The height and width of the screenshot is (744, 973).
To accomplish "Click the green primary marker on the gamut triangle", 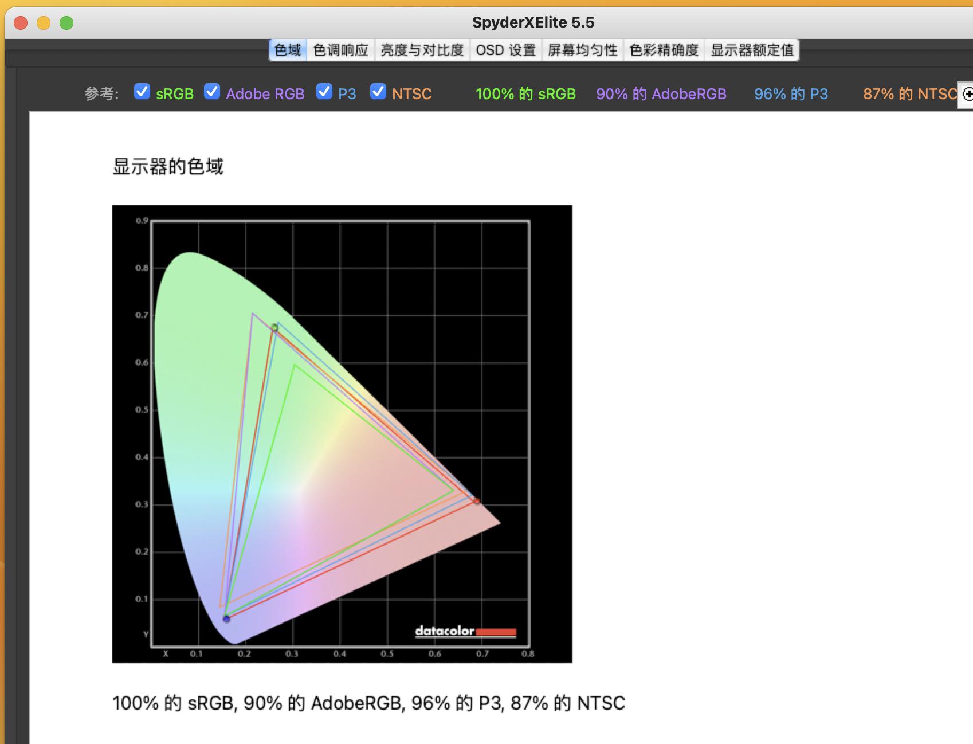I will pyautogui.click(x=274, y=327).
